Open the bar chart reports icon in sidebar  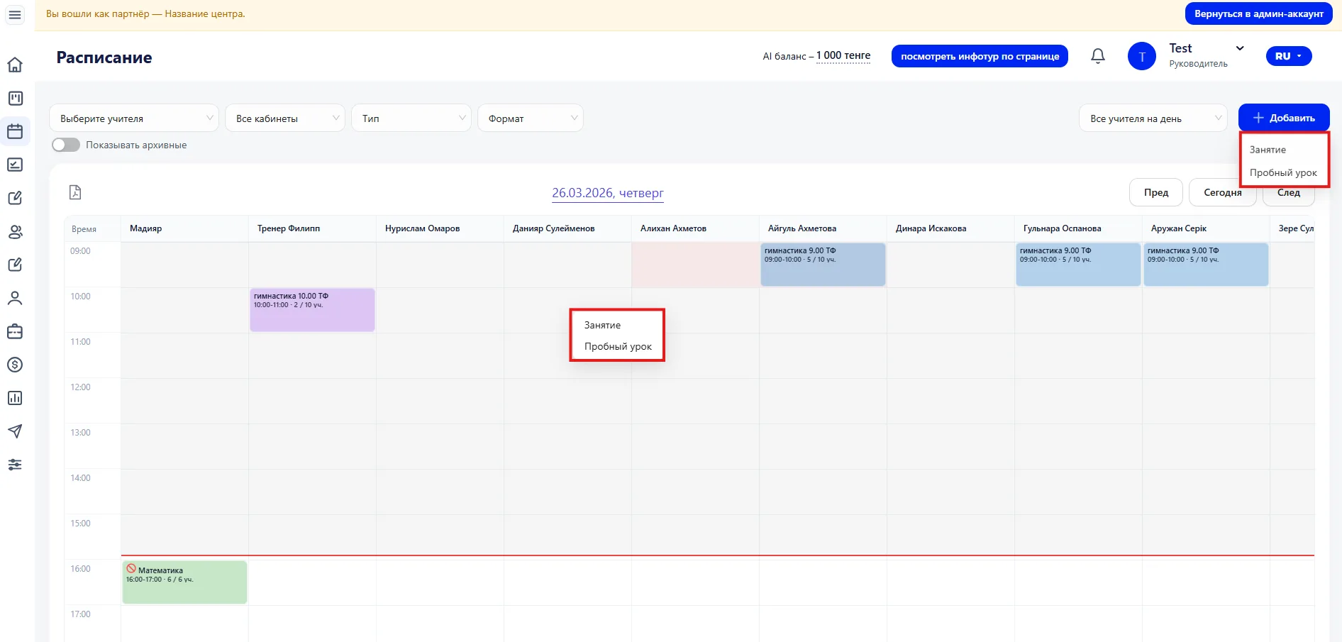(x=15, y=398)
